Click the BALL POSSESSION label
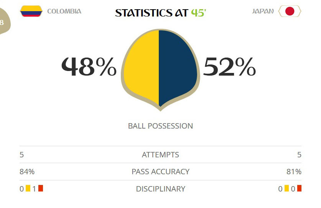Image resolution: width=321 pixels, height=208 pixels. [x=160, y=126]
